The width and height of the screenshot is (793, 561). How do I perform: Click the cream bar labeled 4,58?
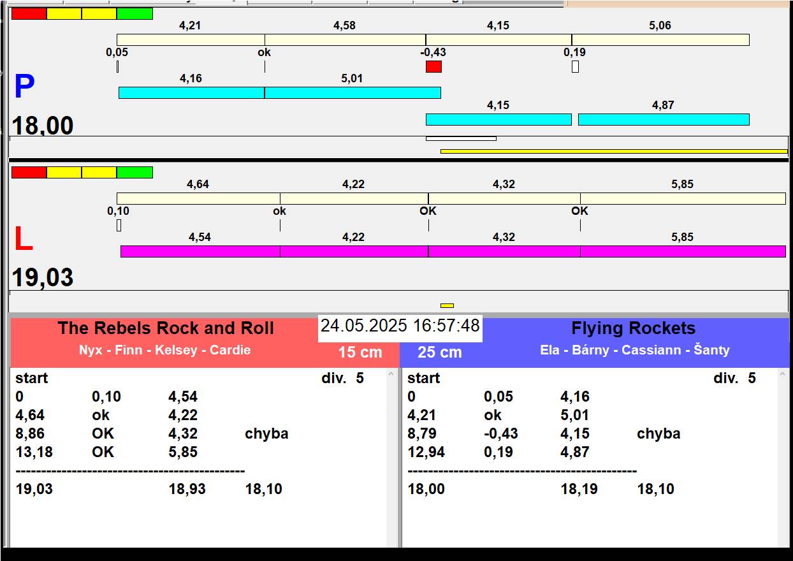346,40
